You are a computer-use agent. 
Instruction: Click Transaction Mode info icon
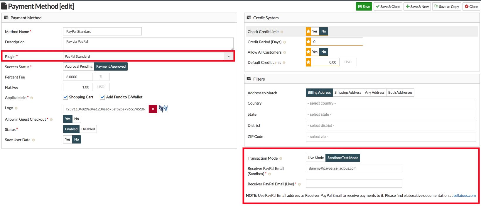(281, 158)
